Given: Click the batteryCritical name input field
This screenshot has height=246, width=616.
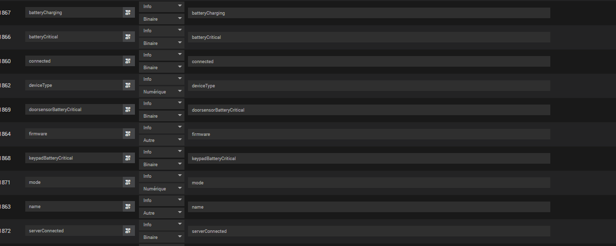Looking at the screenshot, I should click(74, 37).
